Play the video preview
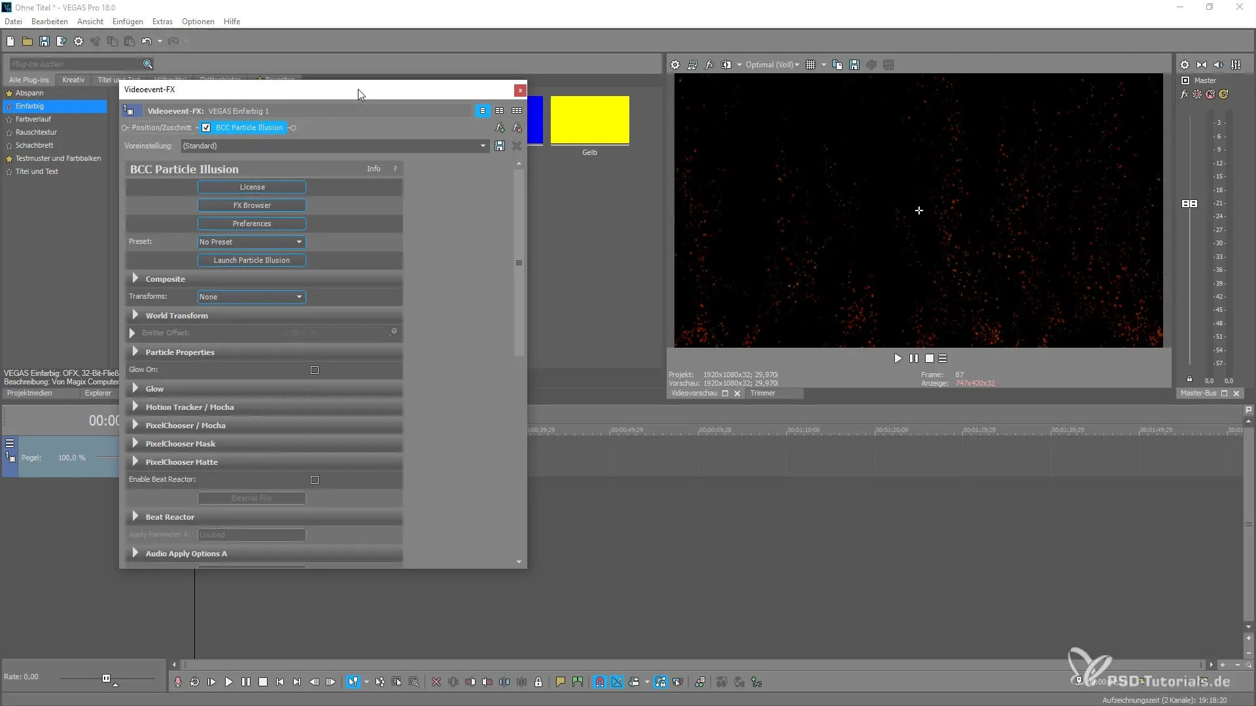Viewport: 1256px width, 706px height. click(898, 358)
